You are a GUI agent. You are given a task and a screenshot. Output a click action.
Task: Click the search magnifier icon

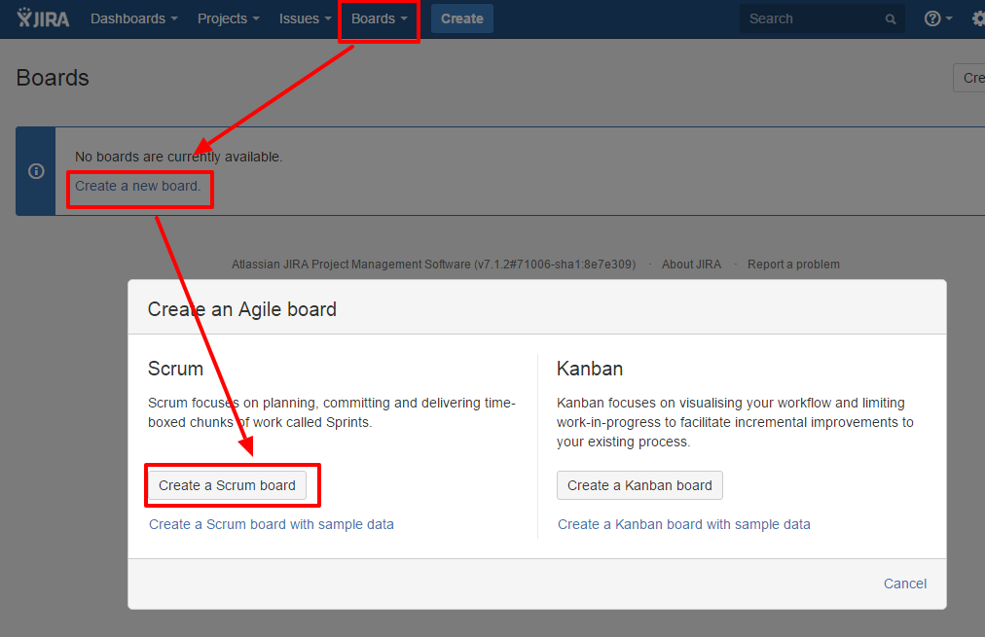click(889, 18)
